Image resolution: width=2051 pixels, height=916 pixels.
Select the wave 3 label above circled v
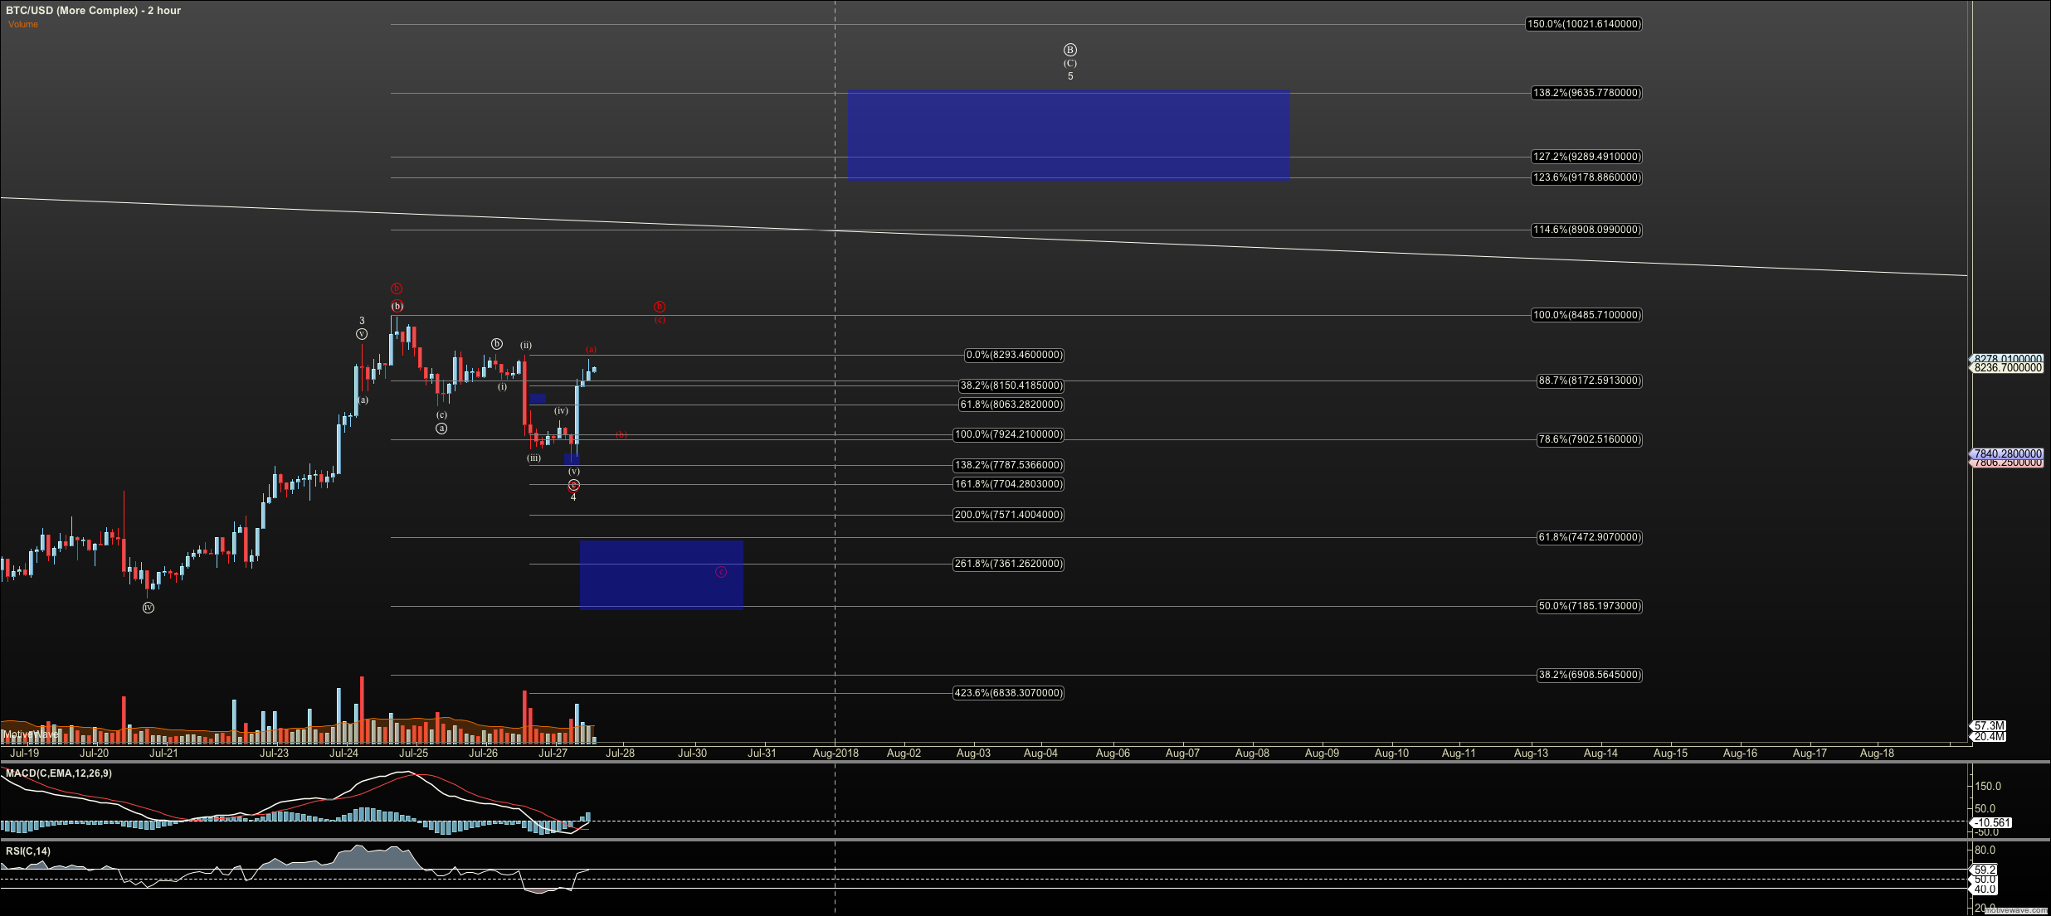pos(362,321)
